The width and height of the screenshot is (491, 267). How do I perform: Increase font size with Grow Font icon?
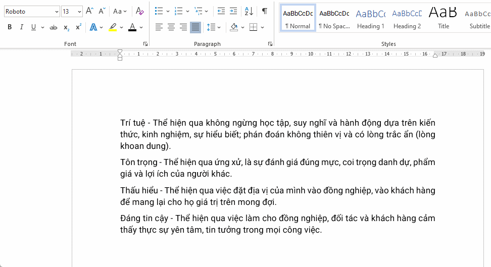[x=89, y=11]
